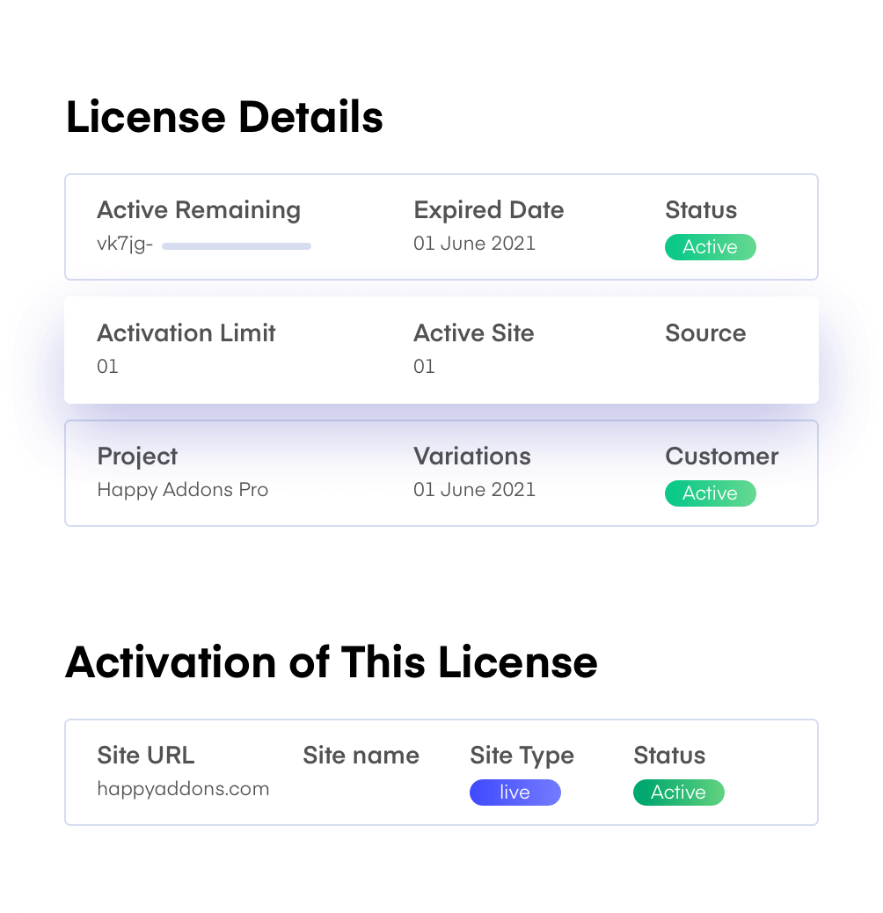Click the Variations label

tap(472, 456)
